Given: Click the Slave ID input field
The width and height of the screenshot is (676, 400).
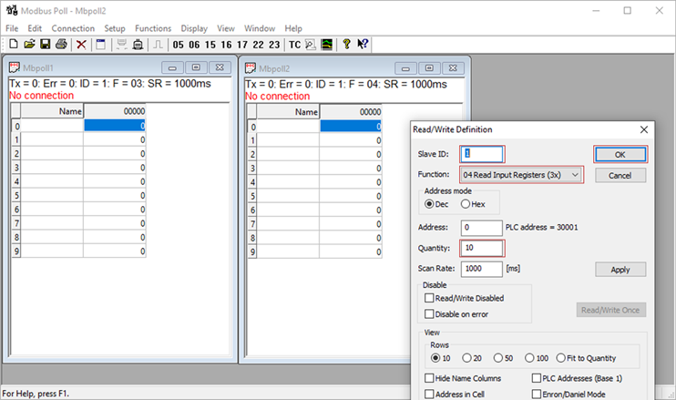Looking at the screenshot, I should (x=482, y=154).
